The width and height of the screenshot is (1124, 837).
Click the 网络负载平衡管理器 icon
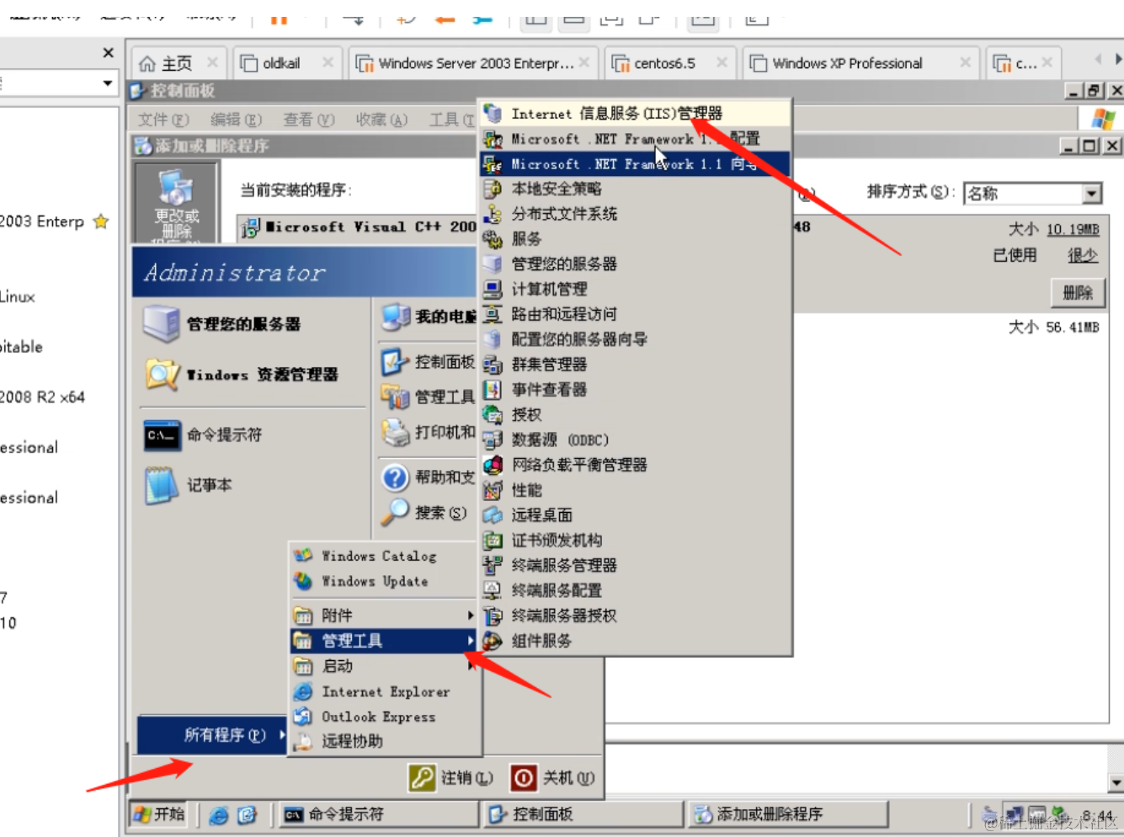point(493,465)
